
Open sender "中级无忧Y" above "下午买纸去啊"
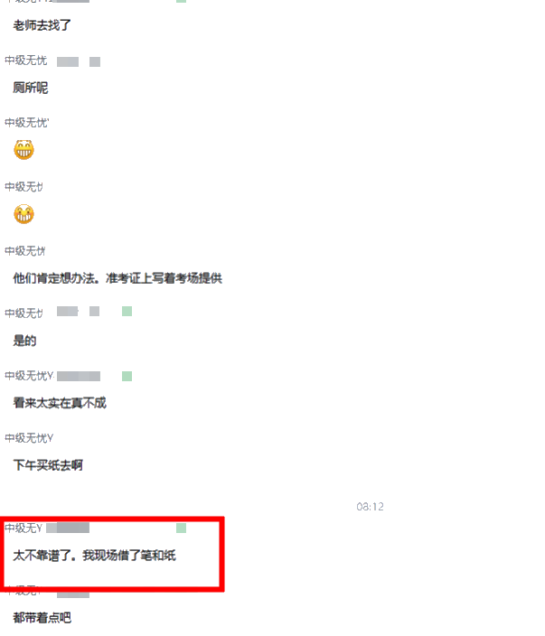point(29,438)
